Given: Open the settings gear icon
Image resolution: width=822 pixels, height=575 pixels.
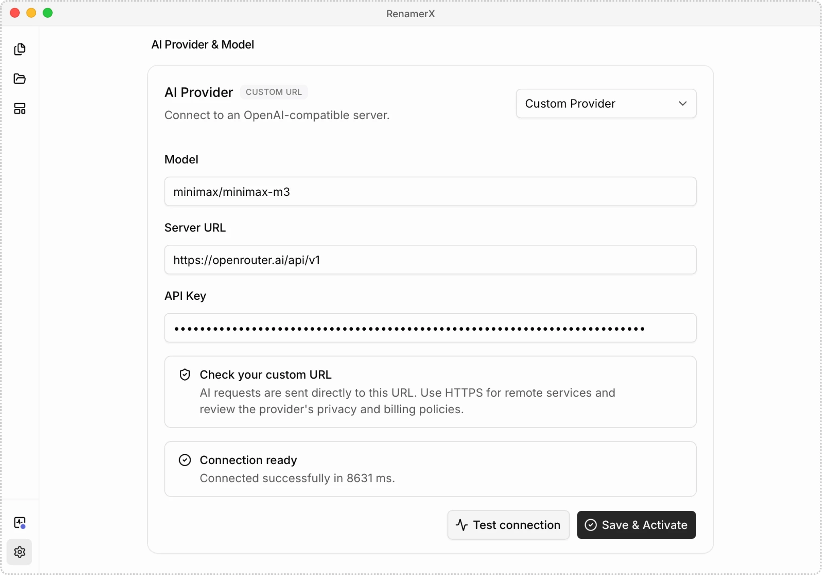Looking at the screenshot, I should tap(20, 552).
